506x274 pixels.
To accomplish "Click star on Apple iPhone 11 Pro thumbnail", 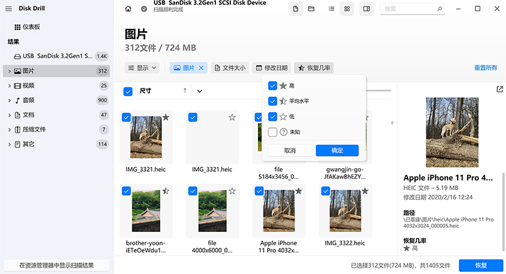I will (299, 191).
